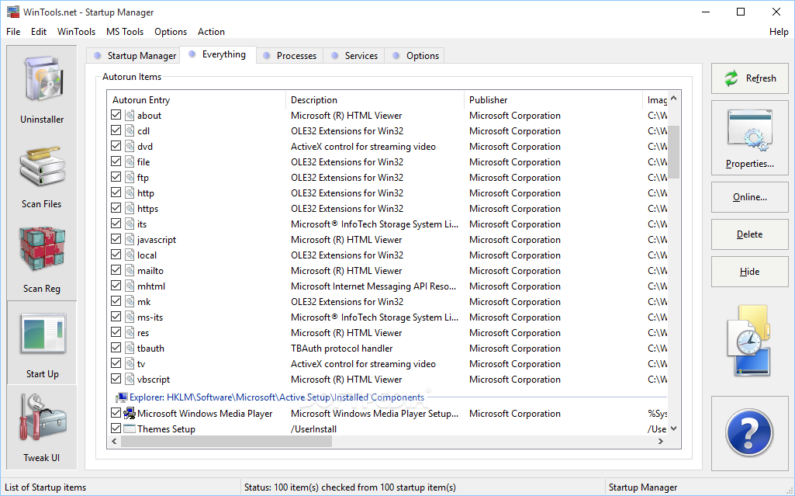This screenshot has width=795, height=496.
Task: Click the Microsoft Windows Media Player entry icon
Action: coord(130,413)
